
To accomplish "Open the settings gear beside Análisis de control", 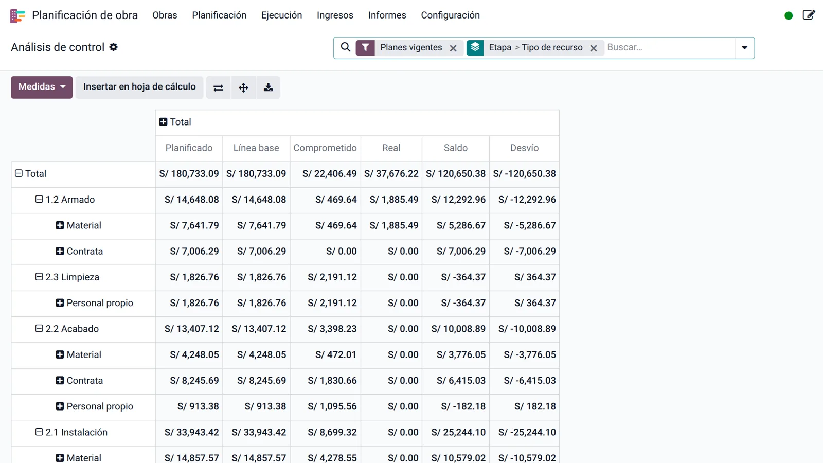I will click(x=114, y=47).
